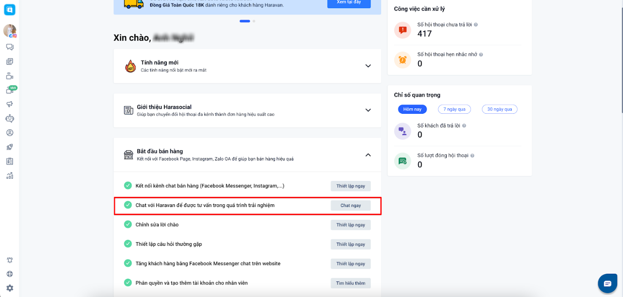This screenshot has width=623, height=297.
Task: Click the Tìm hiểu thêm button
Action: 351,283
